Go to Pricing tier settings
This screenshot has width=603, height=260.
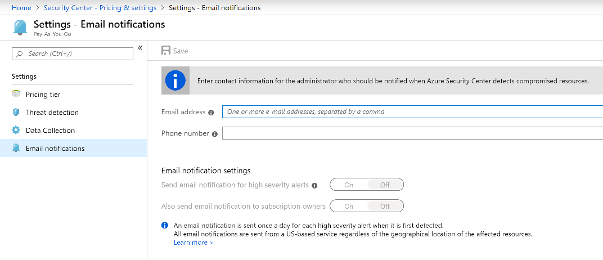43,95
